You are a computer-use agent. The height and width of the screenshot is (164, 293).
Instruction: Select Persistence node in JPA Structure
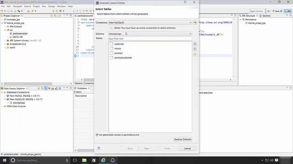tap(250, 20)
